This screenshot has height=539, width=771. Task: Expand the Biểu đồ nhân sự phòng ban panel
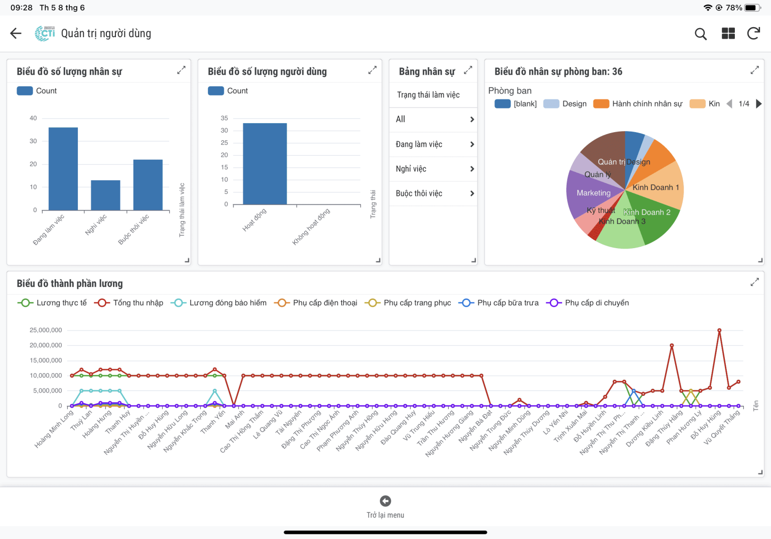click(754, 70)
